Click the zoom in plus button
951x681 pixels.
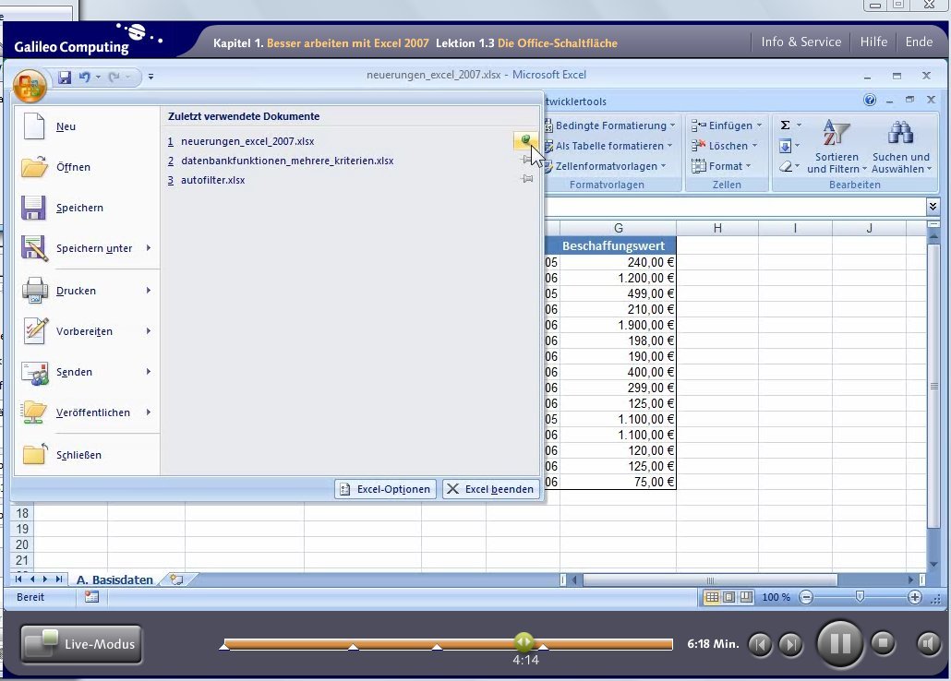[915, 597]
